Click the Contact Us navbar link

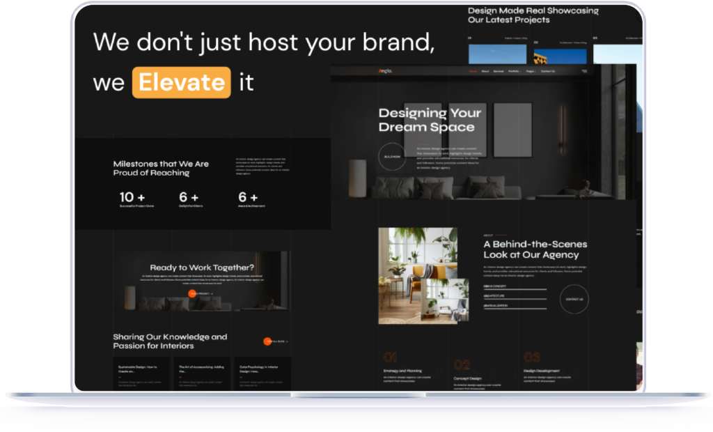click(548, 71)
